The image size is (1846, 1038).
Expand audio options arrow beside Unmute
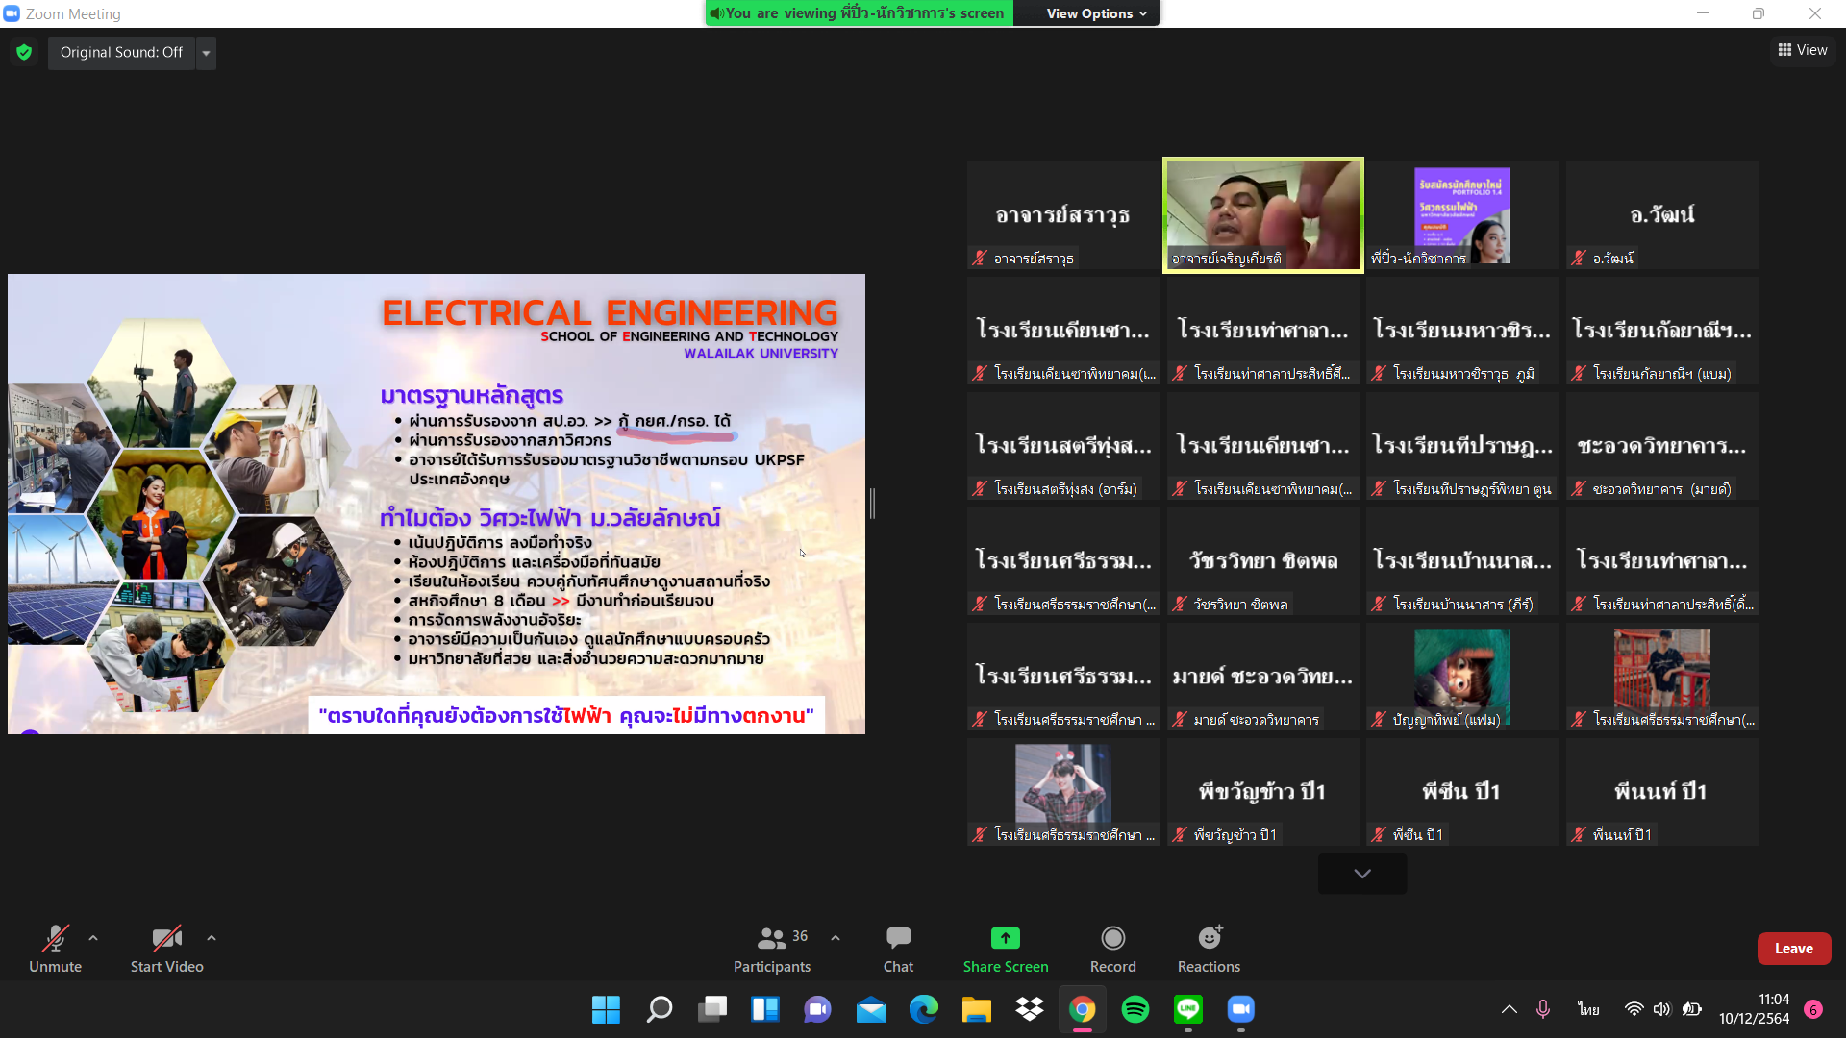tap(93, 937)
